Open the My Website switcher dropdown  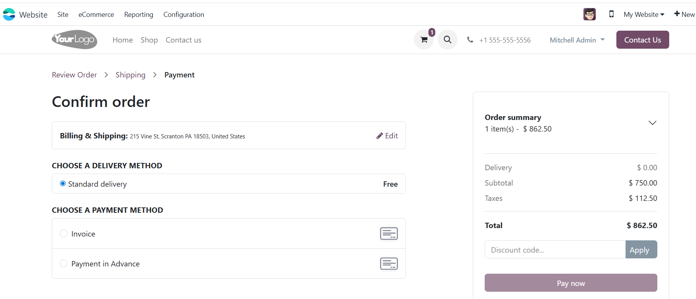click(644, 15)
